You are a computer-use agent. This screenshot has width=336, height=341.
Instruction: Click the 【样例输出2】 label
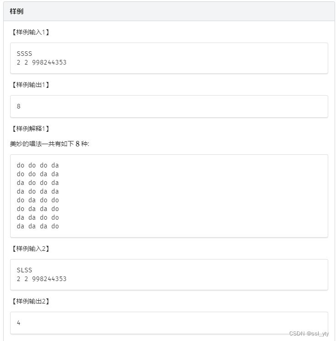[x=31, y=301]
